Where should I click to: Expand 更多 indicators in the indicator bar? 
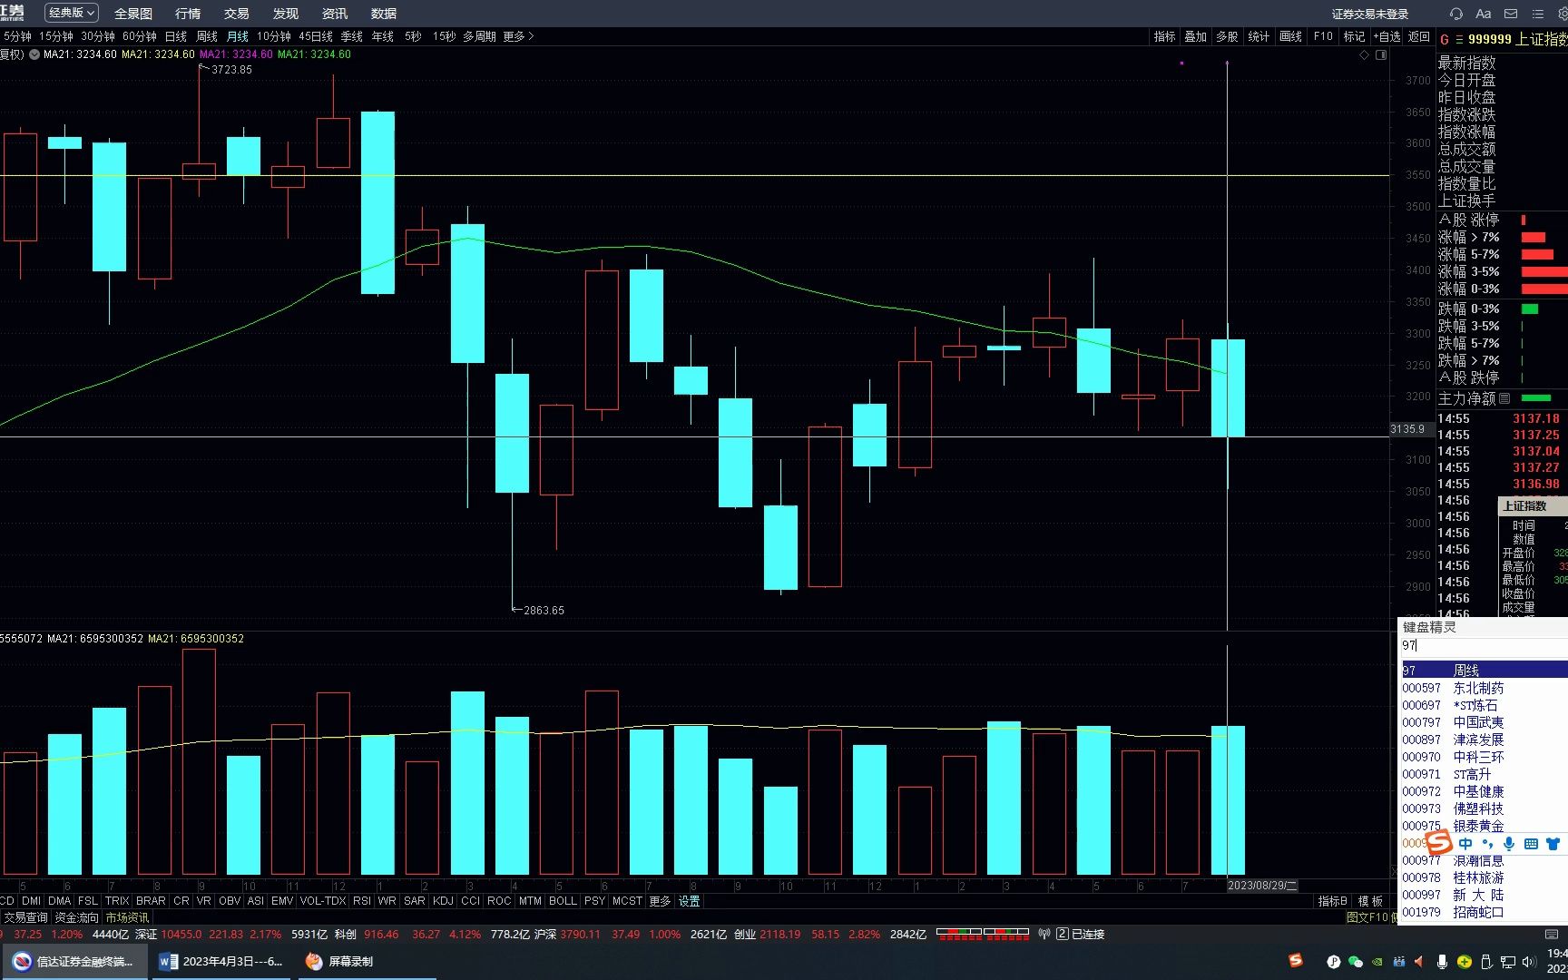[x=660, y=901]
